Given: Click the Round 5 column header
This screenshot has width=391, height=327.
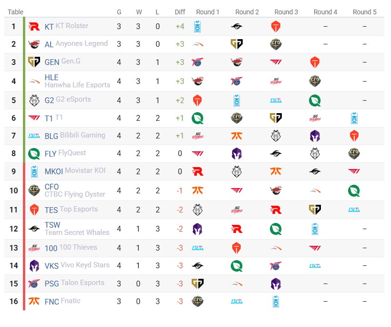Looking at the screenshot, I should click(x=365, y=12).
